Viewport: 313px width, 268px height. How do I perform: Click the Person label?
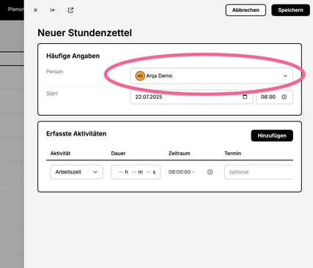[x=55, y=72]
